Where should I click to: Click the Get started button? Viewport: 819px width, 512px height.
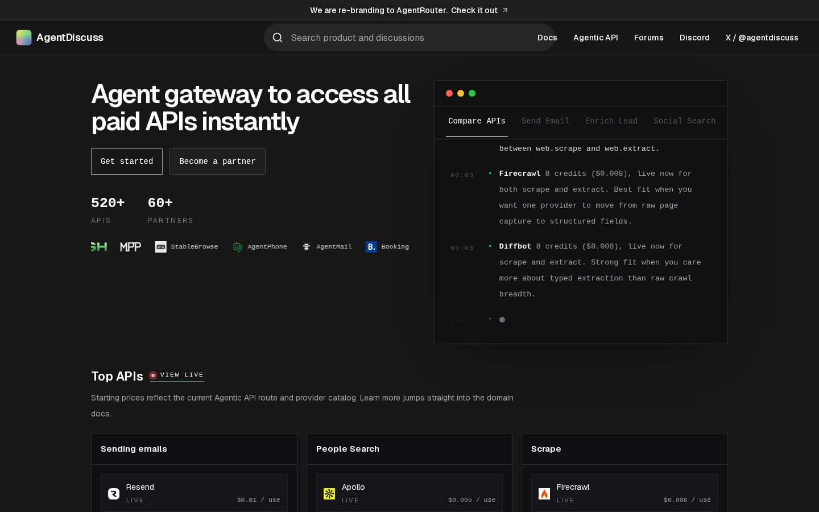click(x=127, y=162)
